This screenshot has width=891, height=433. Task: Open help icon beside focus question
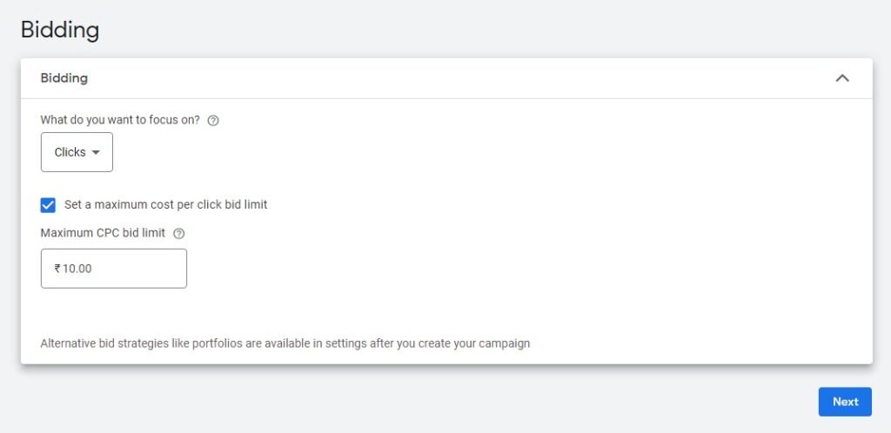(213, 120)
